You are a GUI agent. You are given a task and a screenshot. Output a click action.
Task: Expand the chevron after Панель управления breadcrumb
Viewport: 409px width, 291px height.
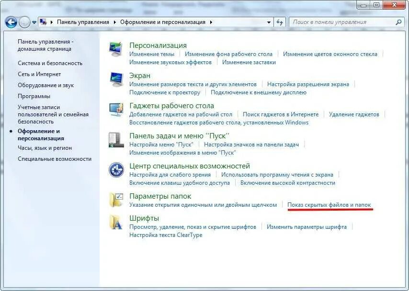(x=115, y=22)
